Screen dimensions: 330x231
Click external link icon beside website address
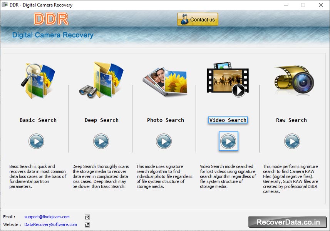tap(87, 225)
